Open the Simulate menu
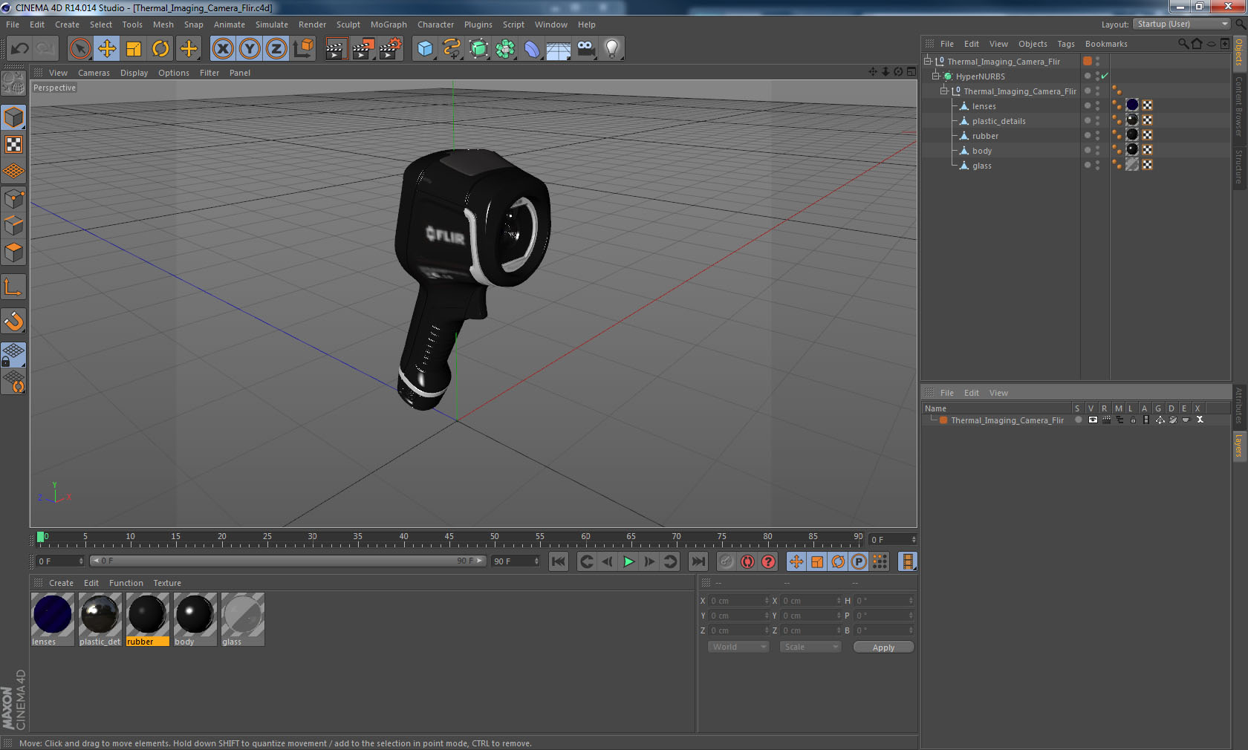Viewport: 1248px width, 750px height. pyautogui.click(x=272, y=25)
